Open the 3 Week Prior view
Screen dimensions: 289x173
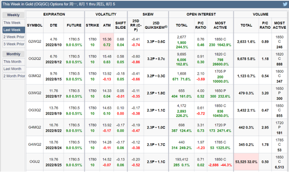pos(14,44)
